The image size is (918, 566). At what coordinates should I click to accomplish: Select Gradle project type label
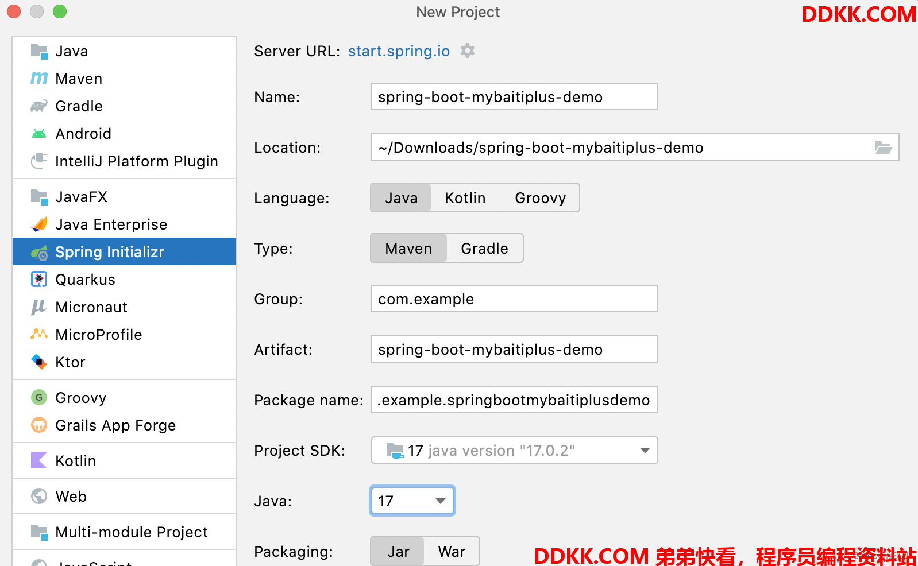79,106
